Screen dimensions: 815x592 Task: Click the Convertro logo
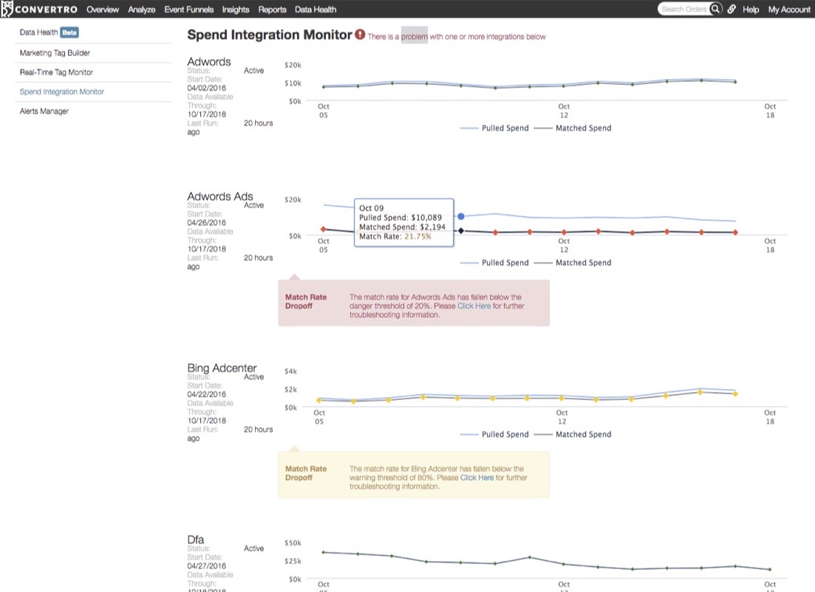coord(39,10)
